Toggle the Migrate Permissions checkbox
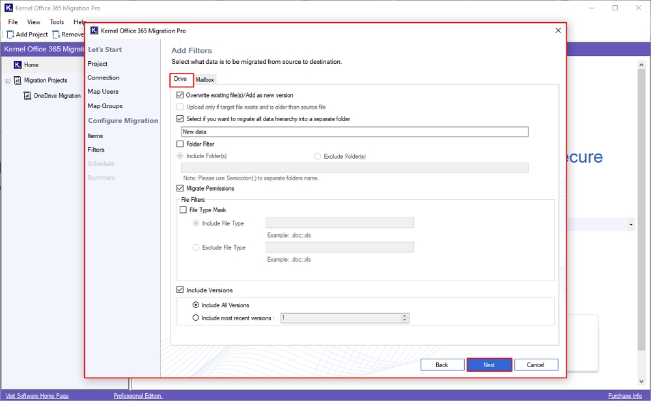Screen dimensions: 651x401 (180, 188)
